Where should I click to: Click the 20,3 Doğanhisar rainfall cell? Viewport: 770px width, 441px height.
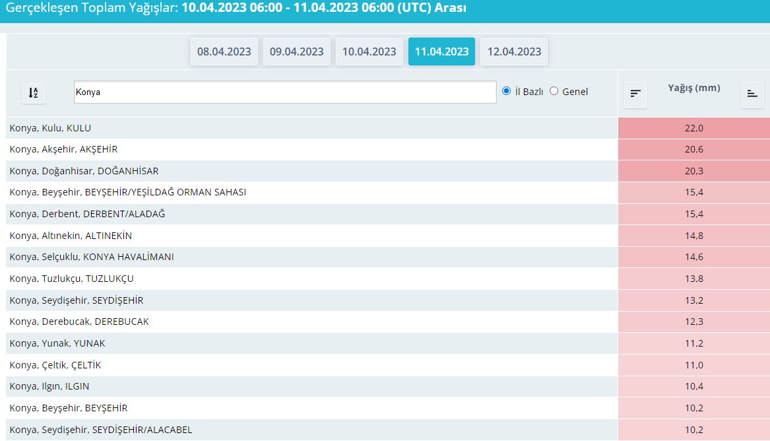tap(693, 171)
